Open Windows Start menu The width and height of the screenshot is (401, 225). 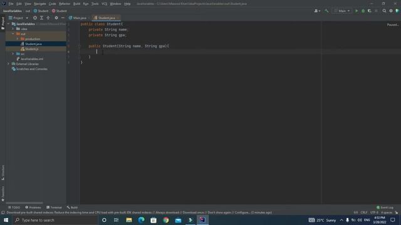[x=6, y=220]
